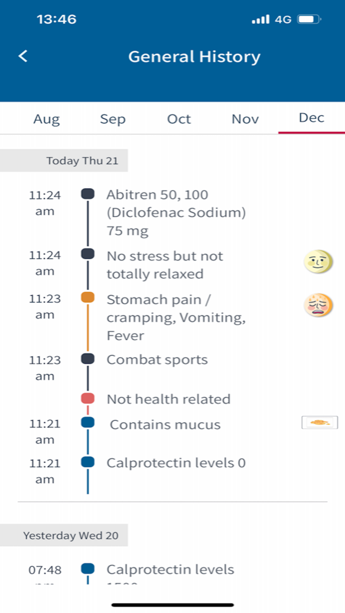
Task: Tap the blue dot beside Contains mucus
Action: point(87,423)
